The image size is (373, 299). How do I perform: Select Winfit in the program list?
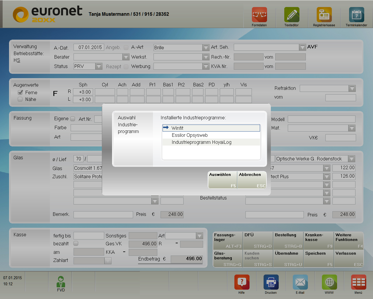click(x=211, y=128)
